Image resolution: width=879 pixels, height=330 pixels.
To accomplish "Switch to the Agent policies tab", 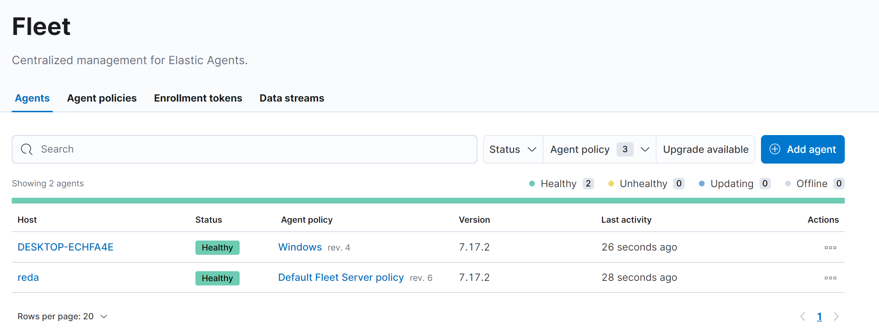I will click(102, 98).
